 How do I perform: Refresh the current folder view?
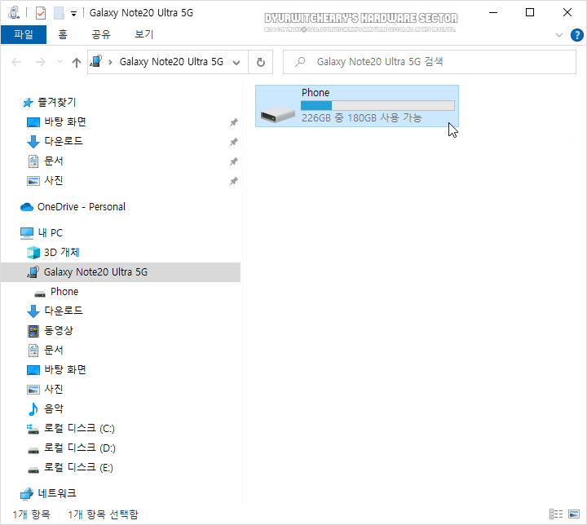[x=261, y=62]
